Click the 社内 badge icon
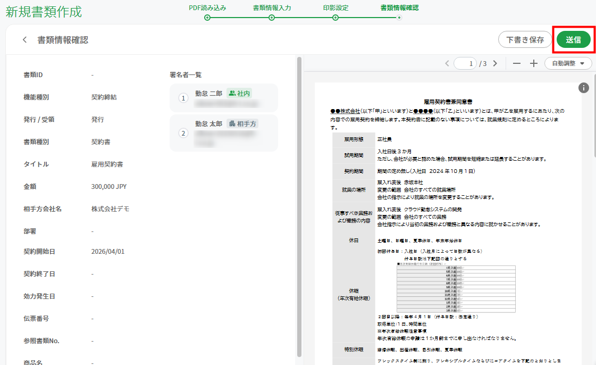The image size is (596, 365). click(x=232, y=93)
